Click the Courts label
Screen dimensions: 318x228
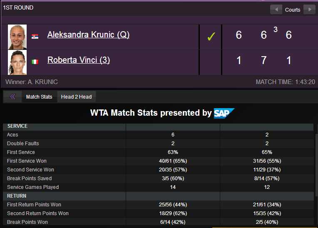293,10
